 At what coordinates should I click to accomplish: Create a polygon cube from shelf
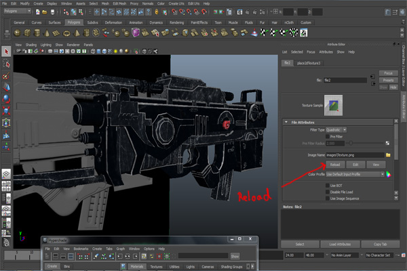click(x=27, y=33)
